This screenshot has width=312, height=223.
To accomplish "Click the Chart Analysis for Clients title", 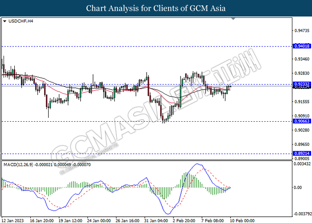I will [x=156, y=8].
